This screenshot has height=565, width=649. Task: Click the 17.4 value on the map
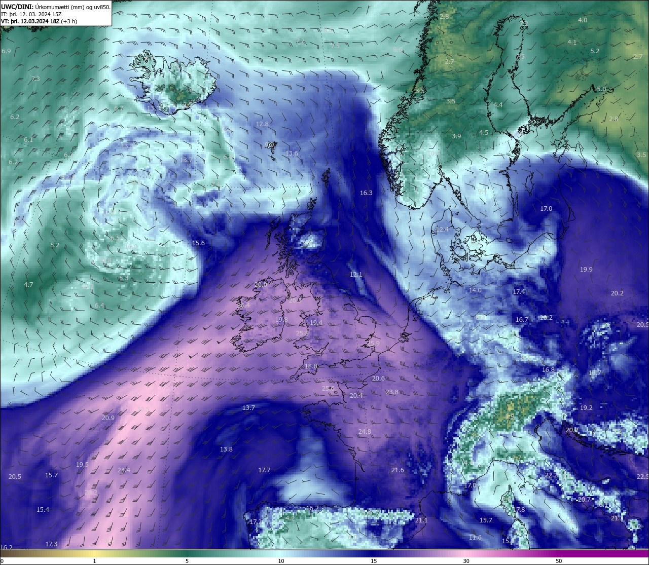[519, 292]
